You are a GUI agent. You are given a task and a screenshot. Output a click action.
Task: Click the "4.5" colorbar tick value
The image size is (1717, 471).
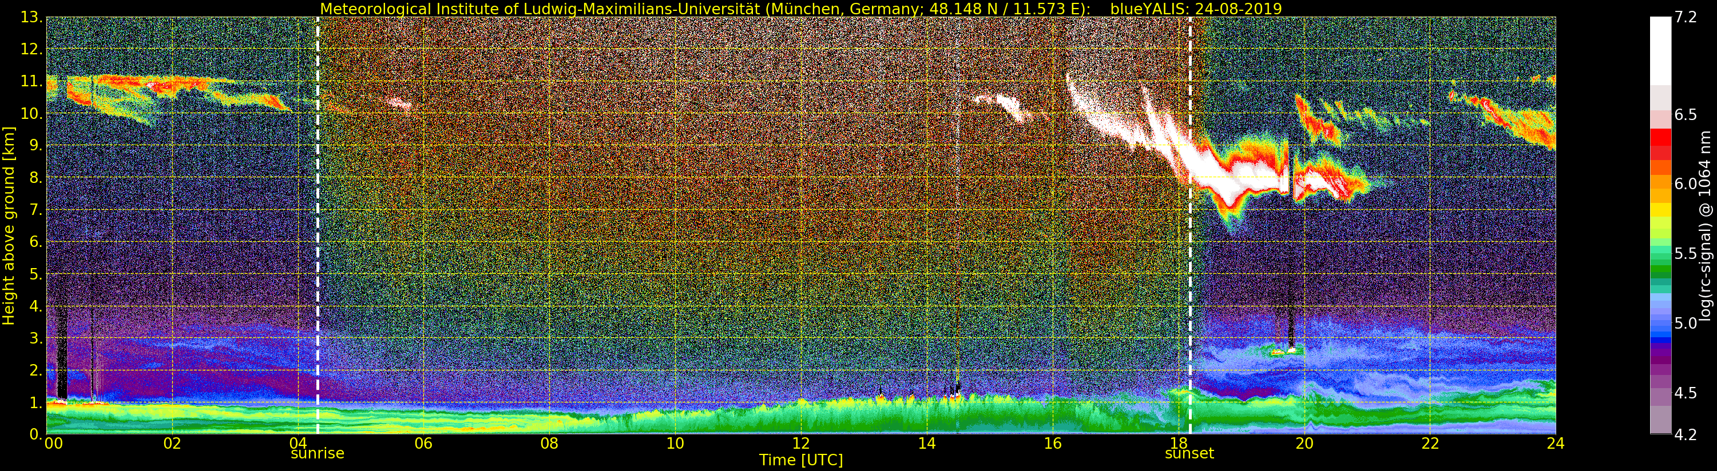pyautogui.click(x=1686, y=392)
